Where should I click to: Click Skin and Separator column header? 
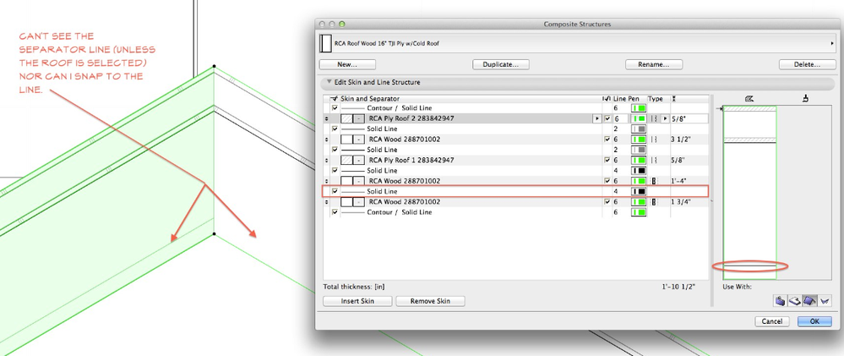pos(370,99)
